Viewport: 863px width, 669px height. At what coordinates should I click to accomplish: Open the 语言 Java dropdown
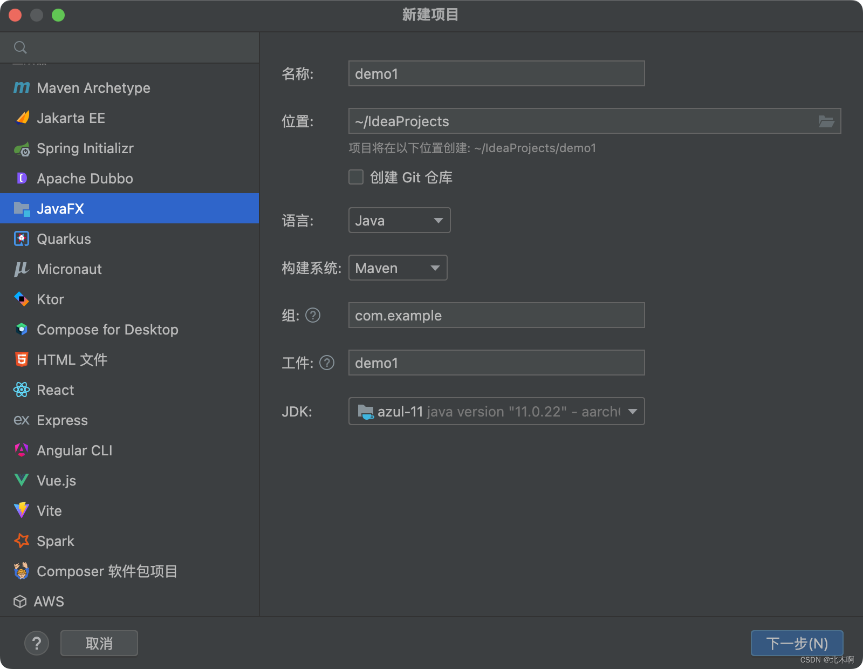point(399,220)
